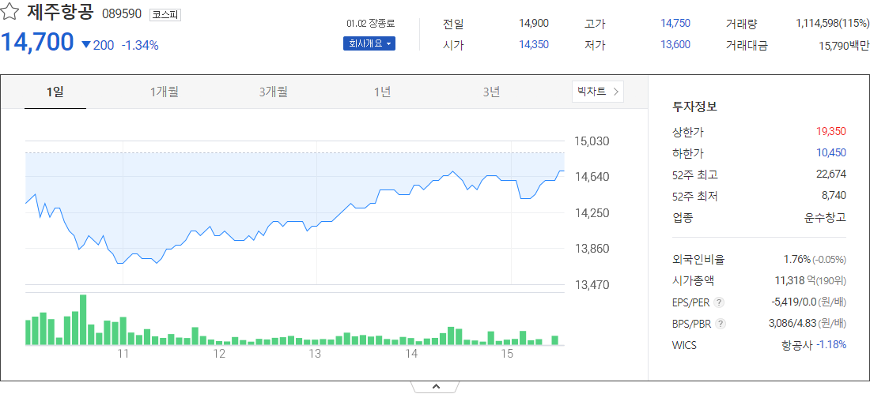Add 제주항공 to favorites with star icon
The height and width of the screenshot is (394, 870).
coord(11,13)
